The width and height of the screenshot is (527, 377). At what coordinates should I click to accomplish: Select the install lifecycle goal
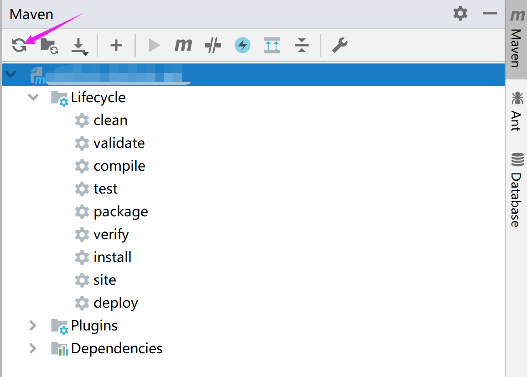point(112,257)
